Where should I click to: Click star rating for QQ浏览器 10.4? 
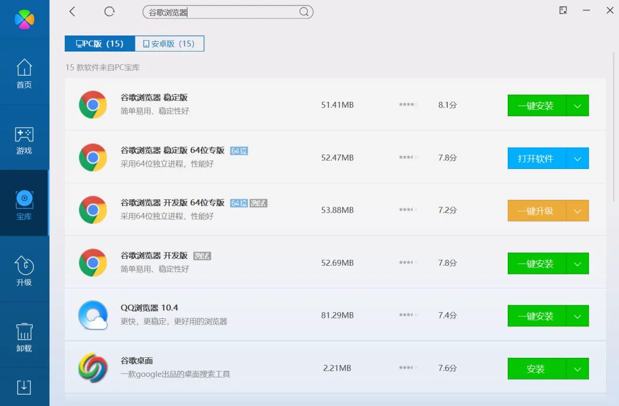point(408,315)
